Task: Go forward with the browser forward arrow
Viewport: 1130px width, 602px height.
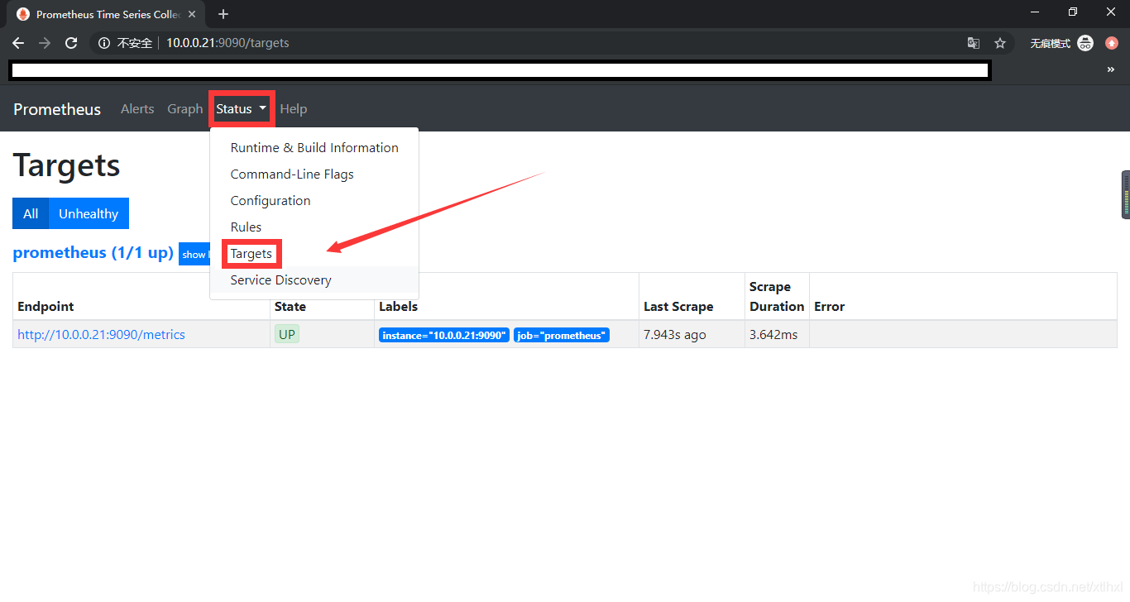Action: pos(45,43)
